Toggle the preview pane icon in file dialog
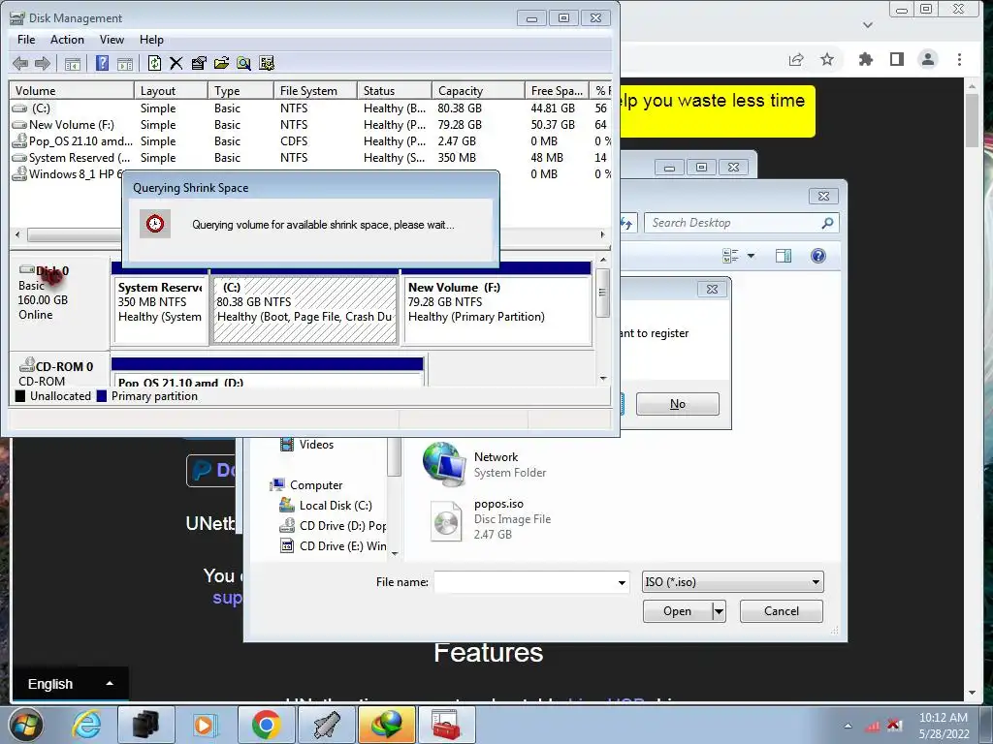Image resolution: width=993 pixels, height=744 pixels. [x=784, y=256]
